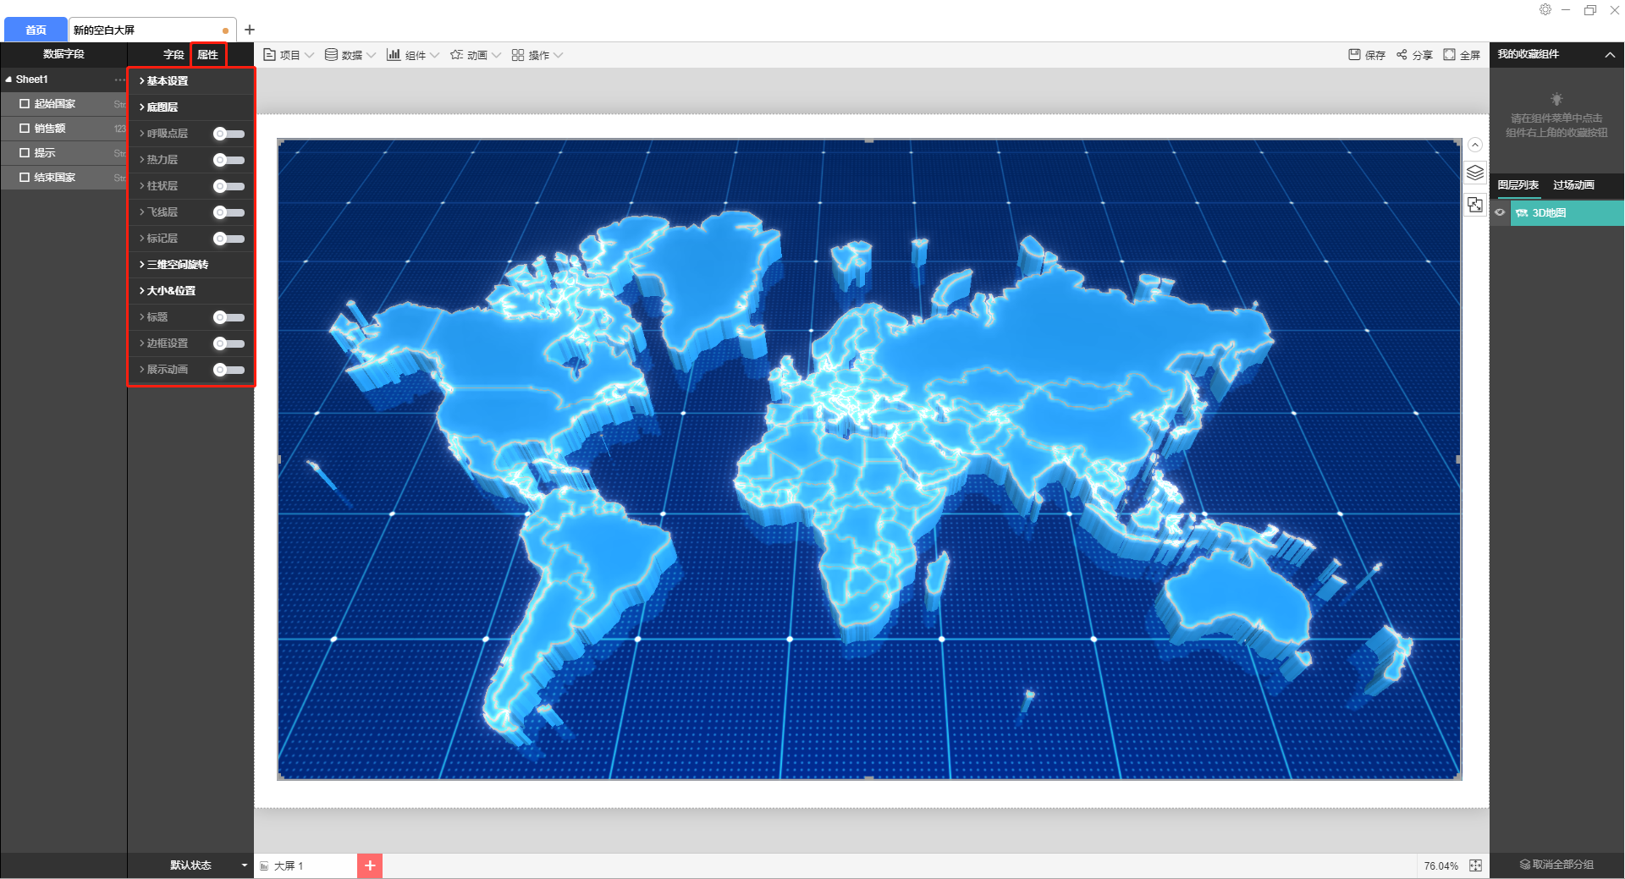The width and height of the screenshot is (1625, 879).
Task: Click the plus icon for new tab
Action: pyautogui.click(x=250, y=30)
